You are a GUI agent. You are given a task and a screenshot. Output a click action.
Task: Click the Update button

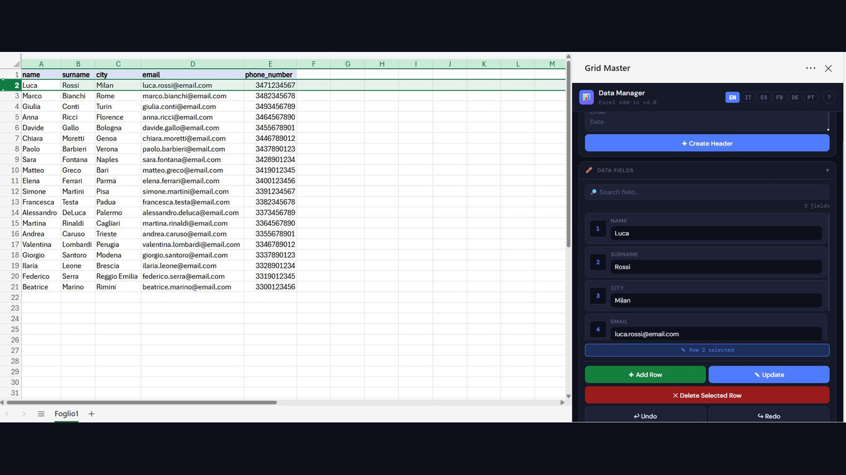pyautogui.click(x=769, y=374)
